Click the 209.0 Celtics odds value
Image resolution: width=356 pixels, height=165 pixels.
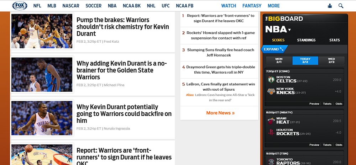(337, 80)
